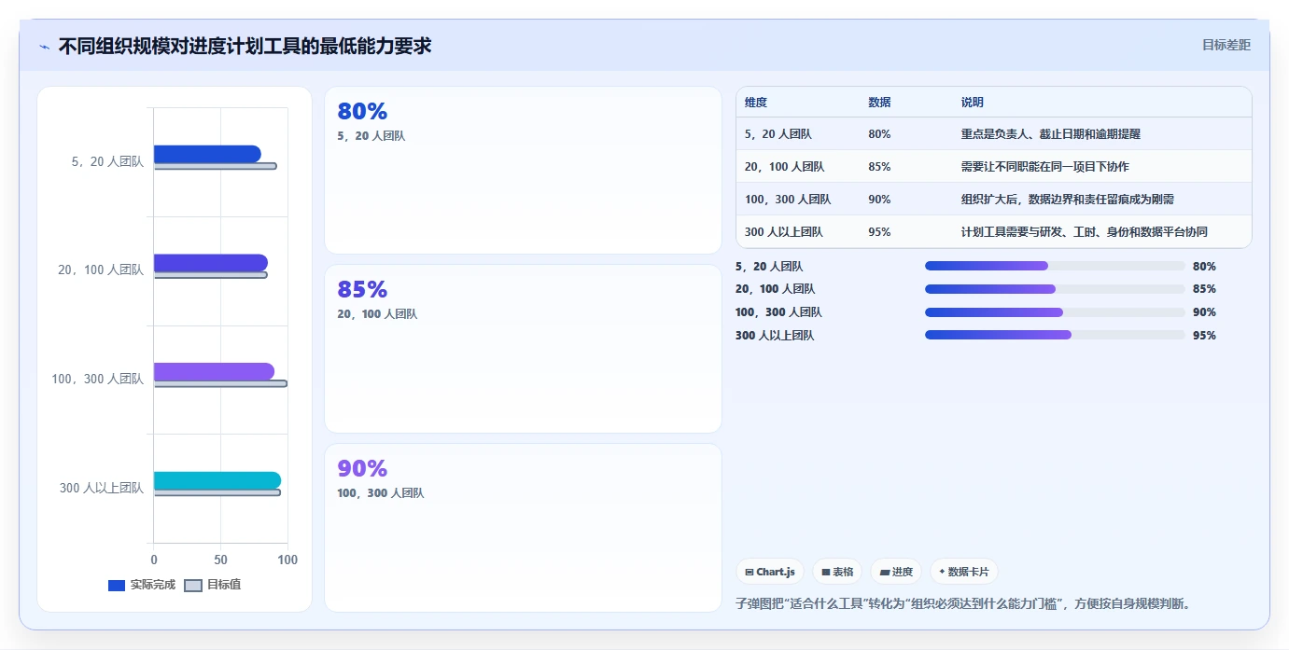Click chart y-axis label 5，20 人团队
The height and width of the screenshot is (650, 1289).
coord(107,161)
